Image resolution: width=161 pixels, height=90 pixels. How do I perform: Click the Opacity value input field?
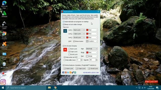(x=92, y=60)
